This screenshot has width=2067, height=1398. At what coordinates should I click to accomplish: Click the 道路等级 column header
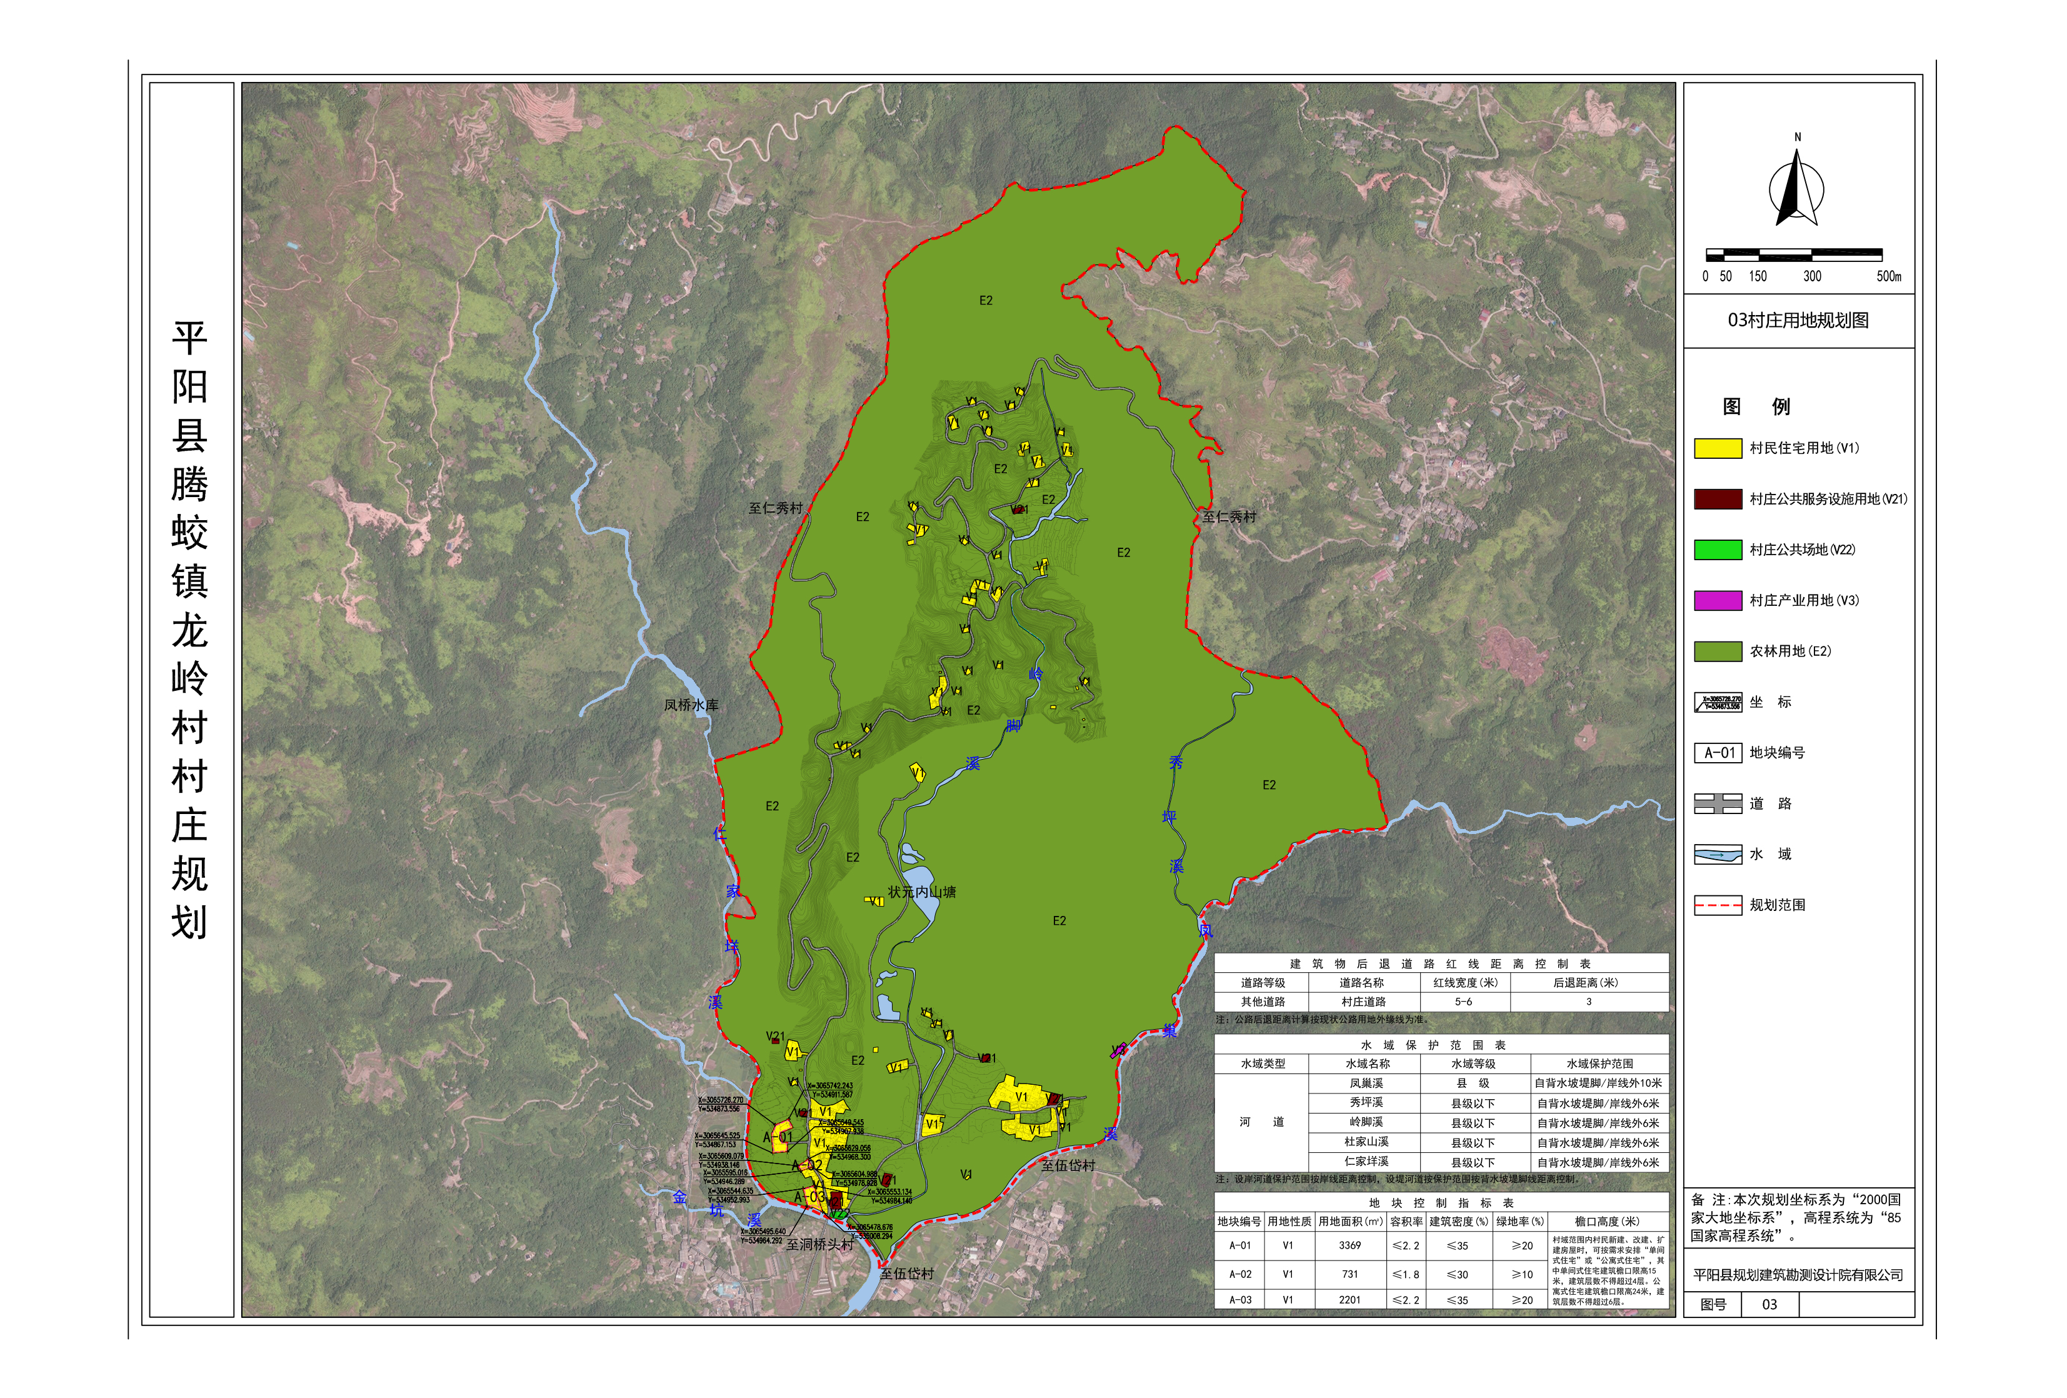coord(1262,982)
